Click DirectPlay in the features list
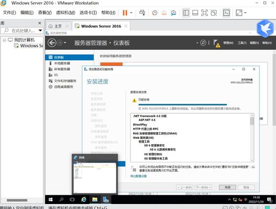The image size is (276, 209). click(140, 124)
